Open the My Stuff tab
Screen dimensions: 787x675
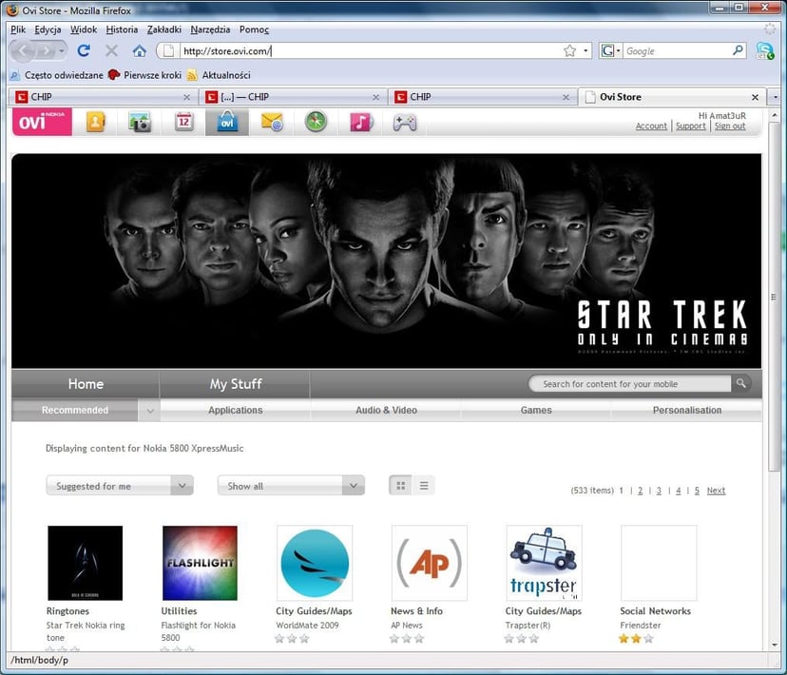tap(235, 384)
